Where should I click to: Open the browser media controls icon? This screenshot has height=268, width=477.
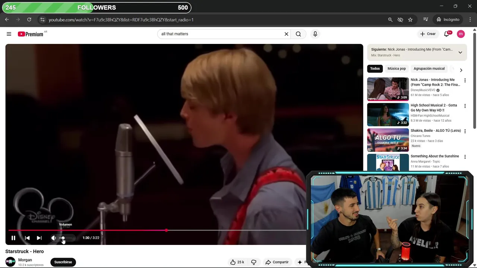tap(426, 20)
